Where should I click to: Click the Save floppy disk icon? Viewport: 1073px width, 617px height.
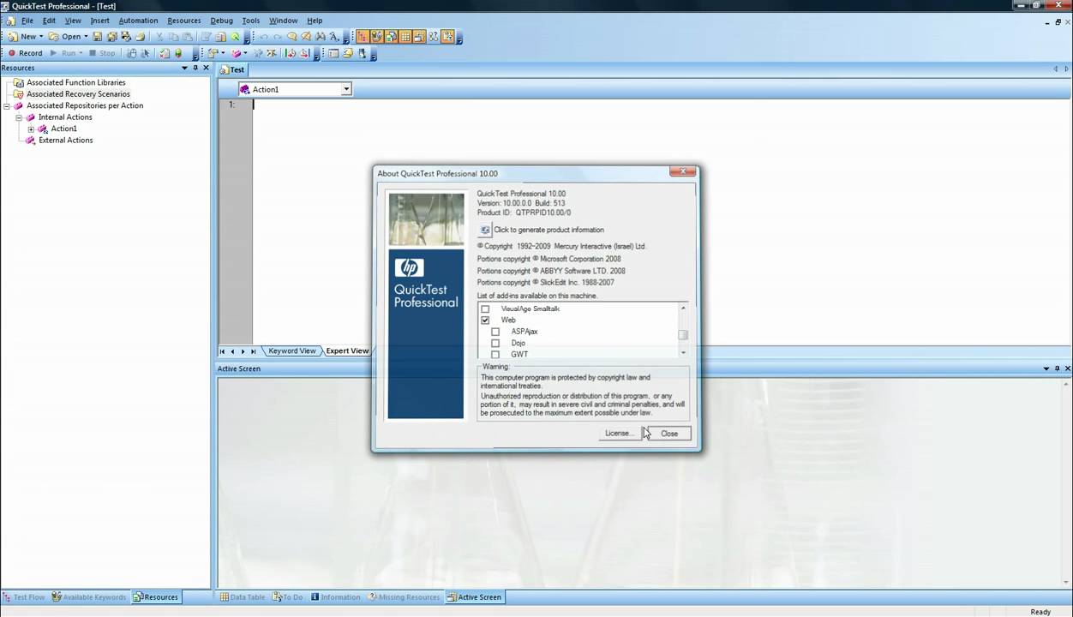point(98,37)
